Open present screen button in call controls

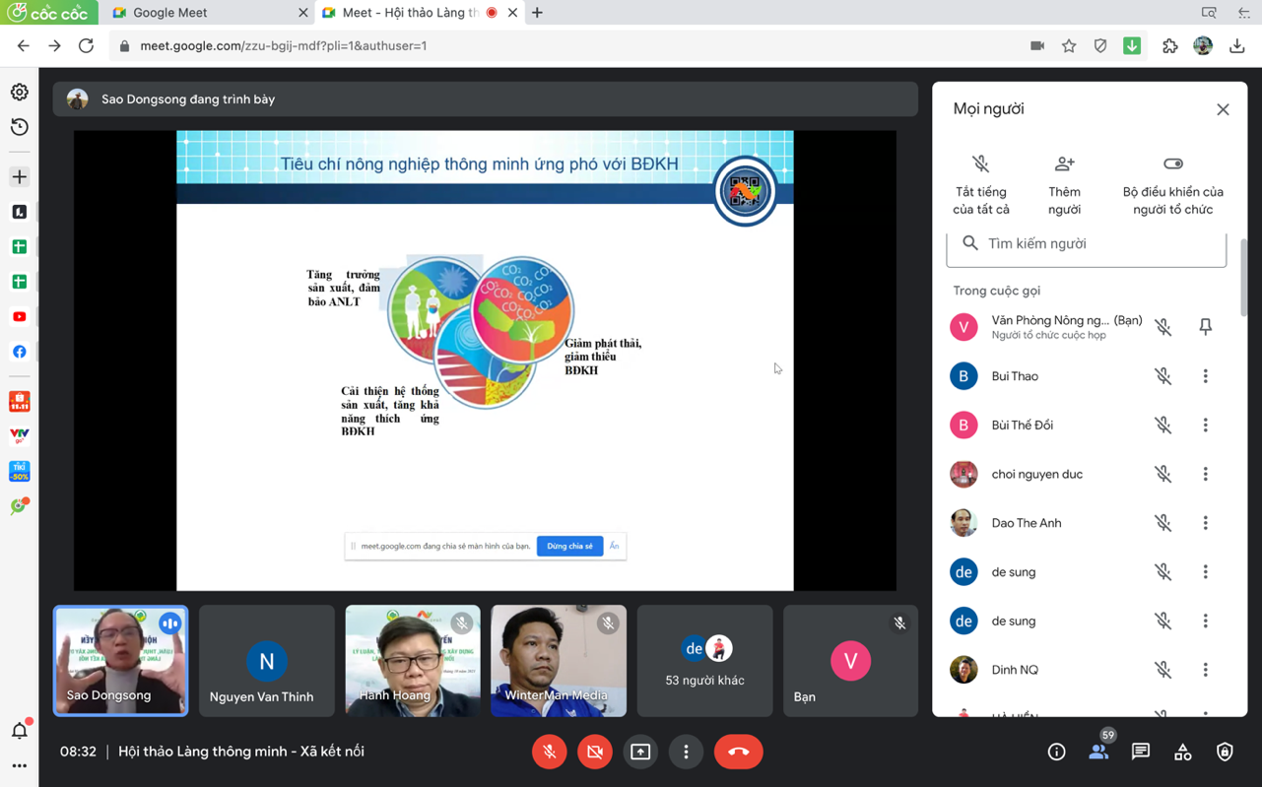pos(640,752)
